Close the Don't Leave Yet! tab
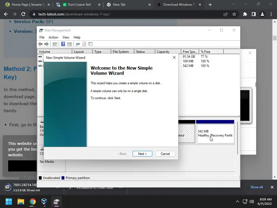Viewport: 277px width, 208px height. coord(99,5)
